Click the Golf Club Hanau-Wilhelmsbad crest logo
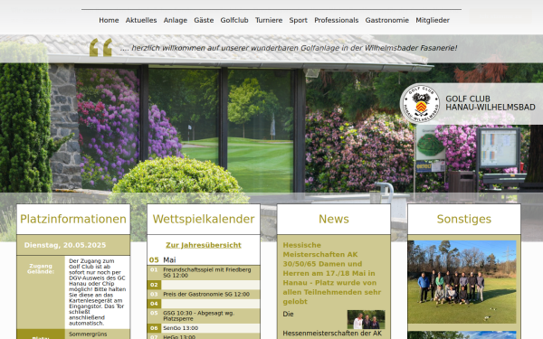Screen dimensions: 543x339 [x=420, y=103]
